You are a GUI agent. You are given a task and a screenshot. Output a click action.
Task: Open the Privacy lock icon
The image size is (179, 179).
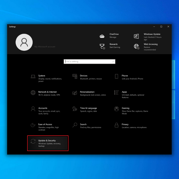(116, 125)
